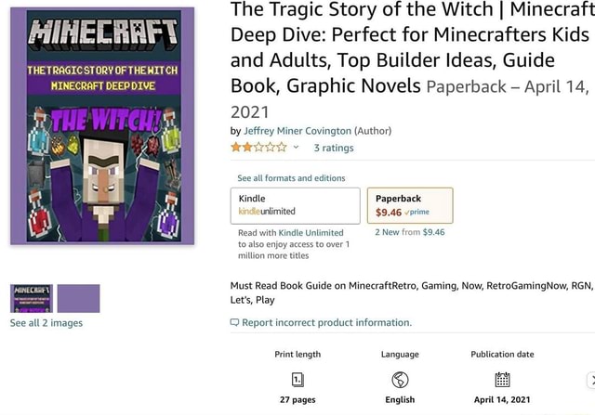Screen dimensions: 595x415
Task: Click the publication date calendar icon
Action: coord(502,379)
